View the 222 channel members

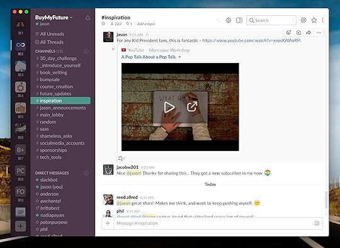(x=116, y=24)
